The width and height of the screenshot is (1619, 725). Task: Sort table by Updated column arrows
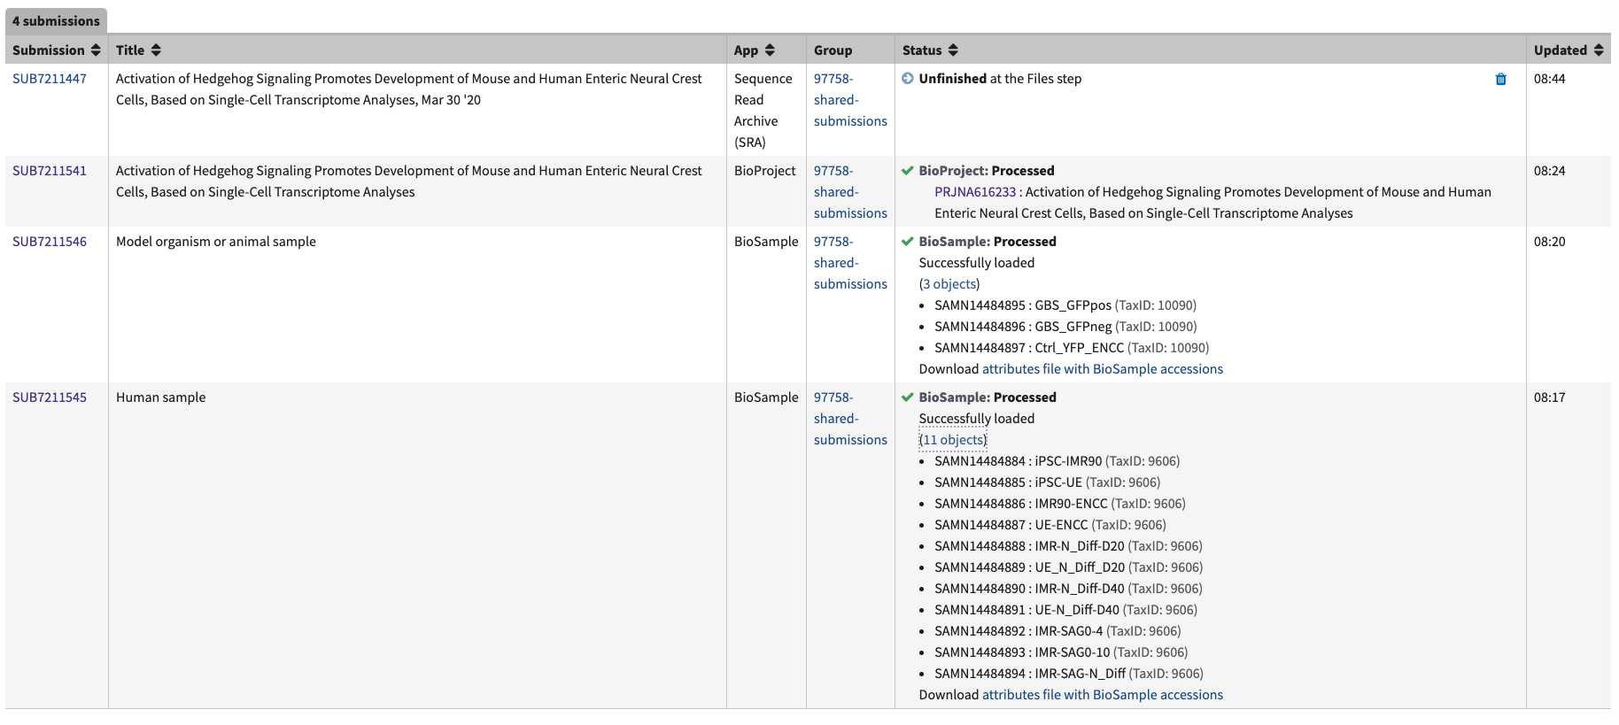click(1598, 50)
